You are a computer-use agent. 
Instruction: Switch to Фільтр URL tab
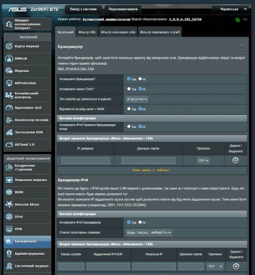tap(87, 32)
